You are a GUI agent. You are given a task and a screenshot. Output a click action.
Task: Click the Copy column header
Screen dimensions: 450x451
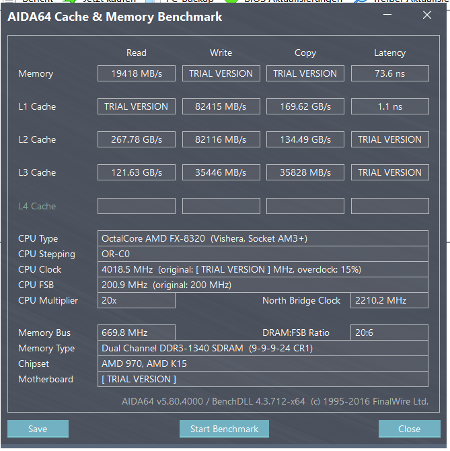coord(305,53)
